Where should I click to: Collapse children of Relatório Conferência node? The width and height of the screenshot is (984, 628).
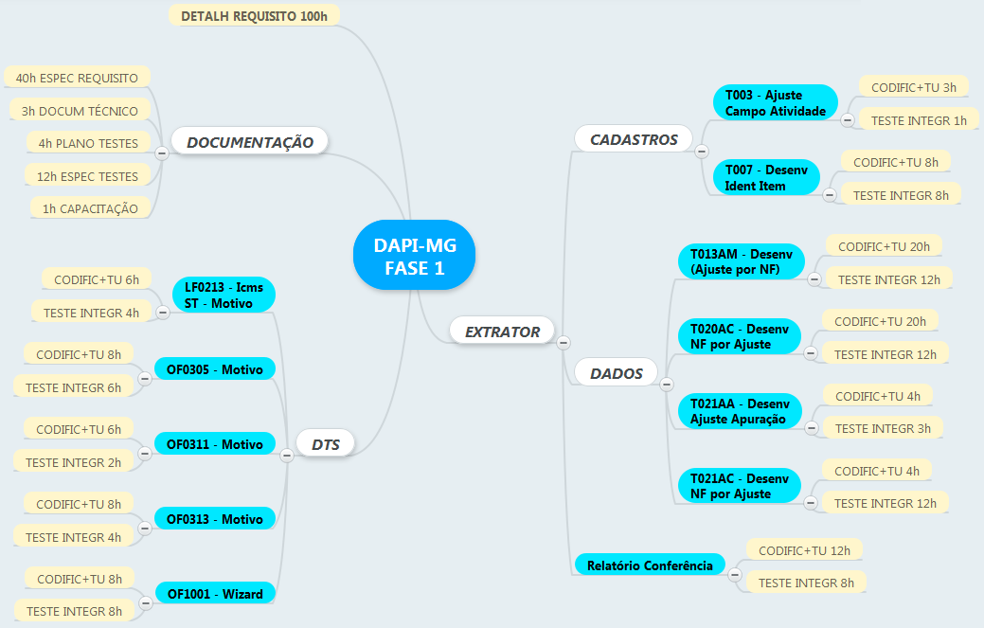tap(734, 575)
